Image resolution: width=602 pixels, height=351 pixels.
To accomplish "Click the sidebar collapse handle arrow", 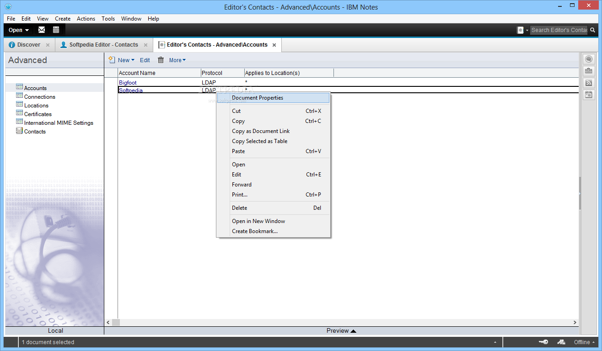I will 580,194.
